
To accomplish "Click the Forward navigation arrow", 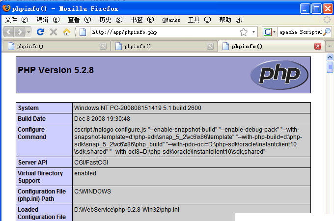I will click(20, 32).
